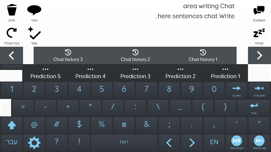Click the speech bubble speak icon
The image size is (271, 152).
coord(34,10)
